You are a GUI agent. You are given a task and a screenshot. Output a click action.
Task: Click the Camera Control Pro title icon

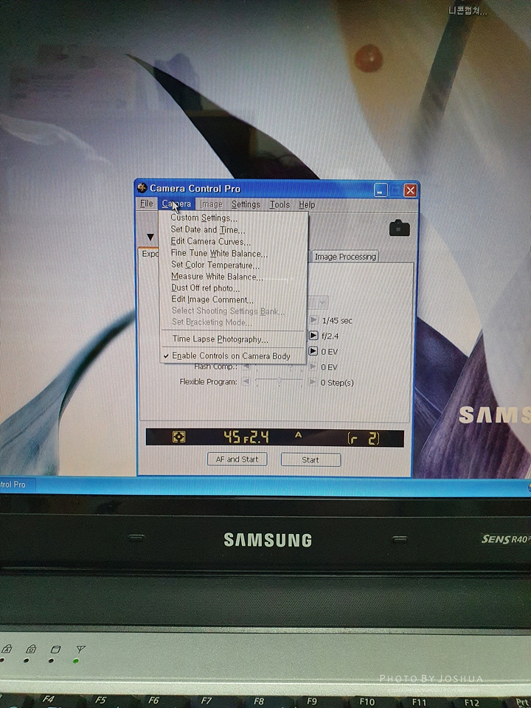tap(142, 187)
